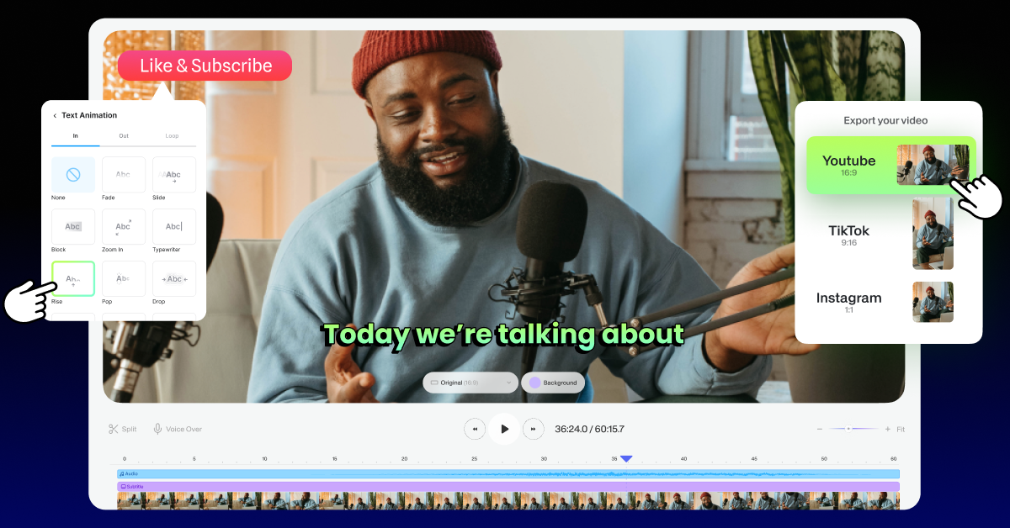Switch to the Out animation tab

coord(124,135)
